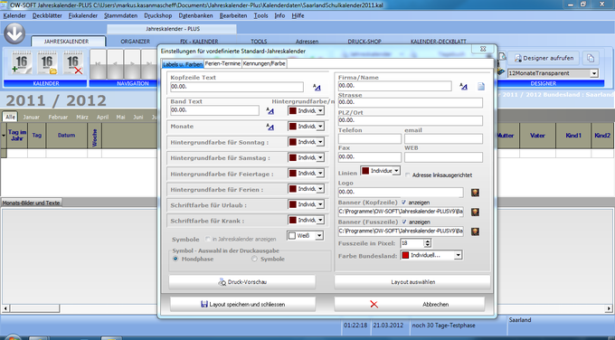Open the Druckshop menu

pyautogui.click(x=158, y=15)
